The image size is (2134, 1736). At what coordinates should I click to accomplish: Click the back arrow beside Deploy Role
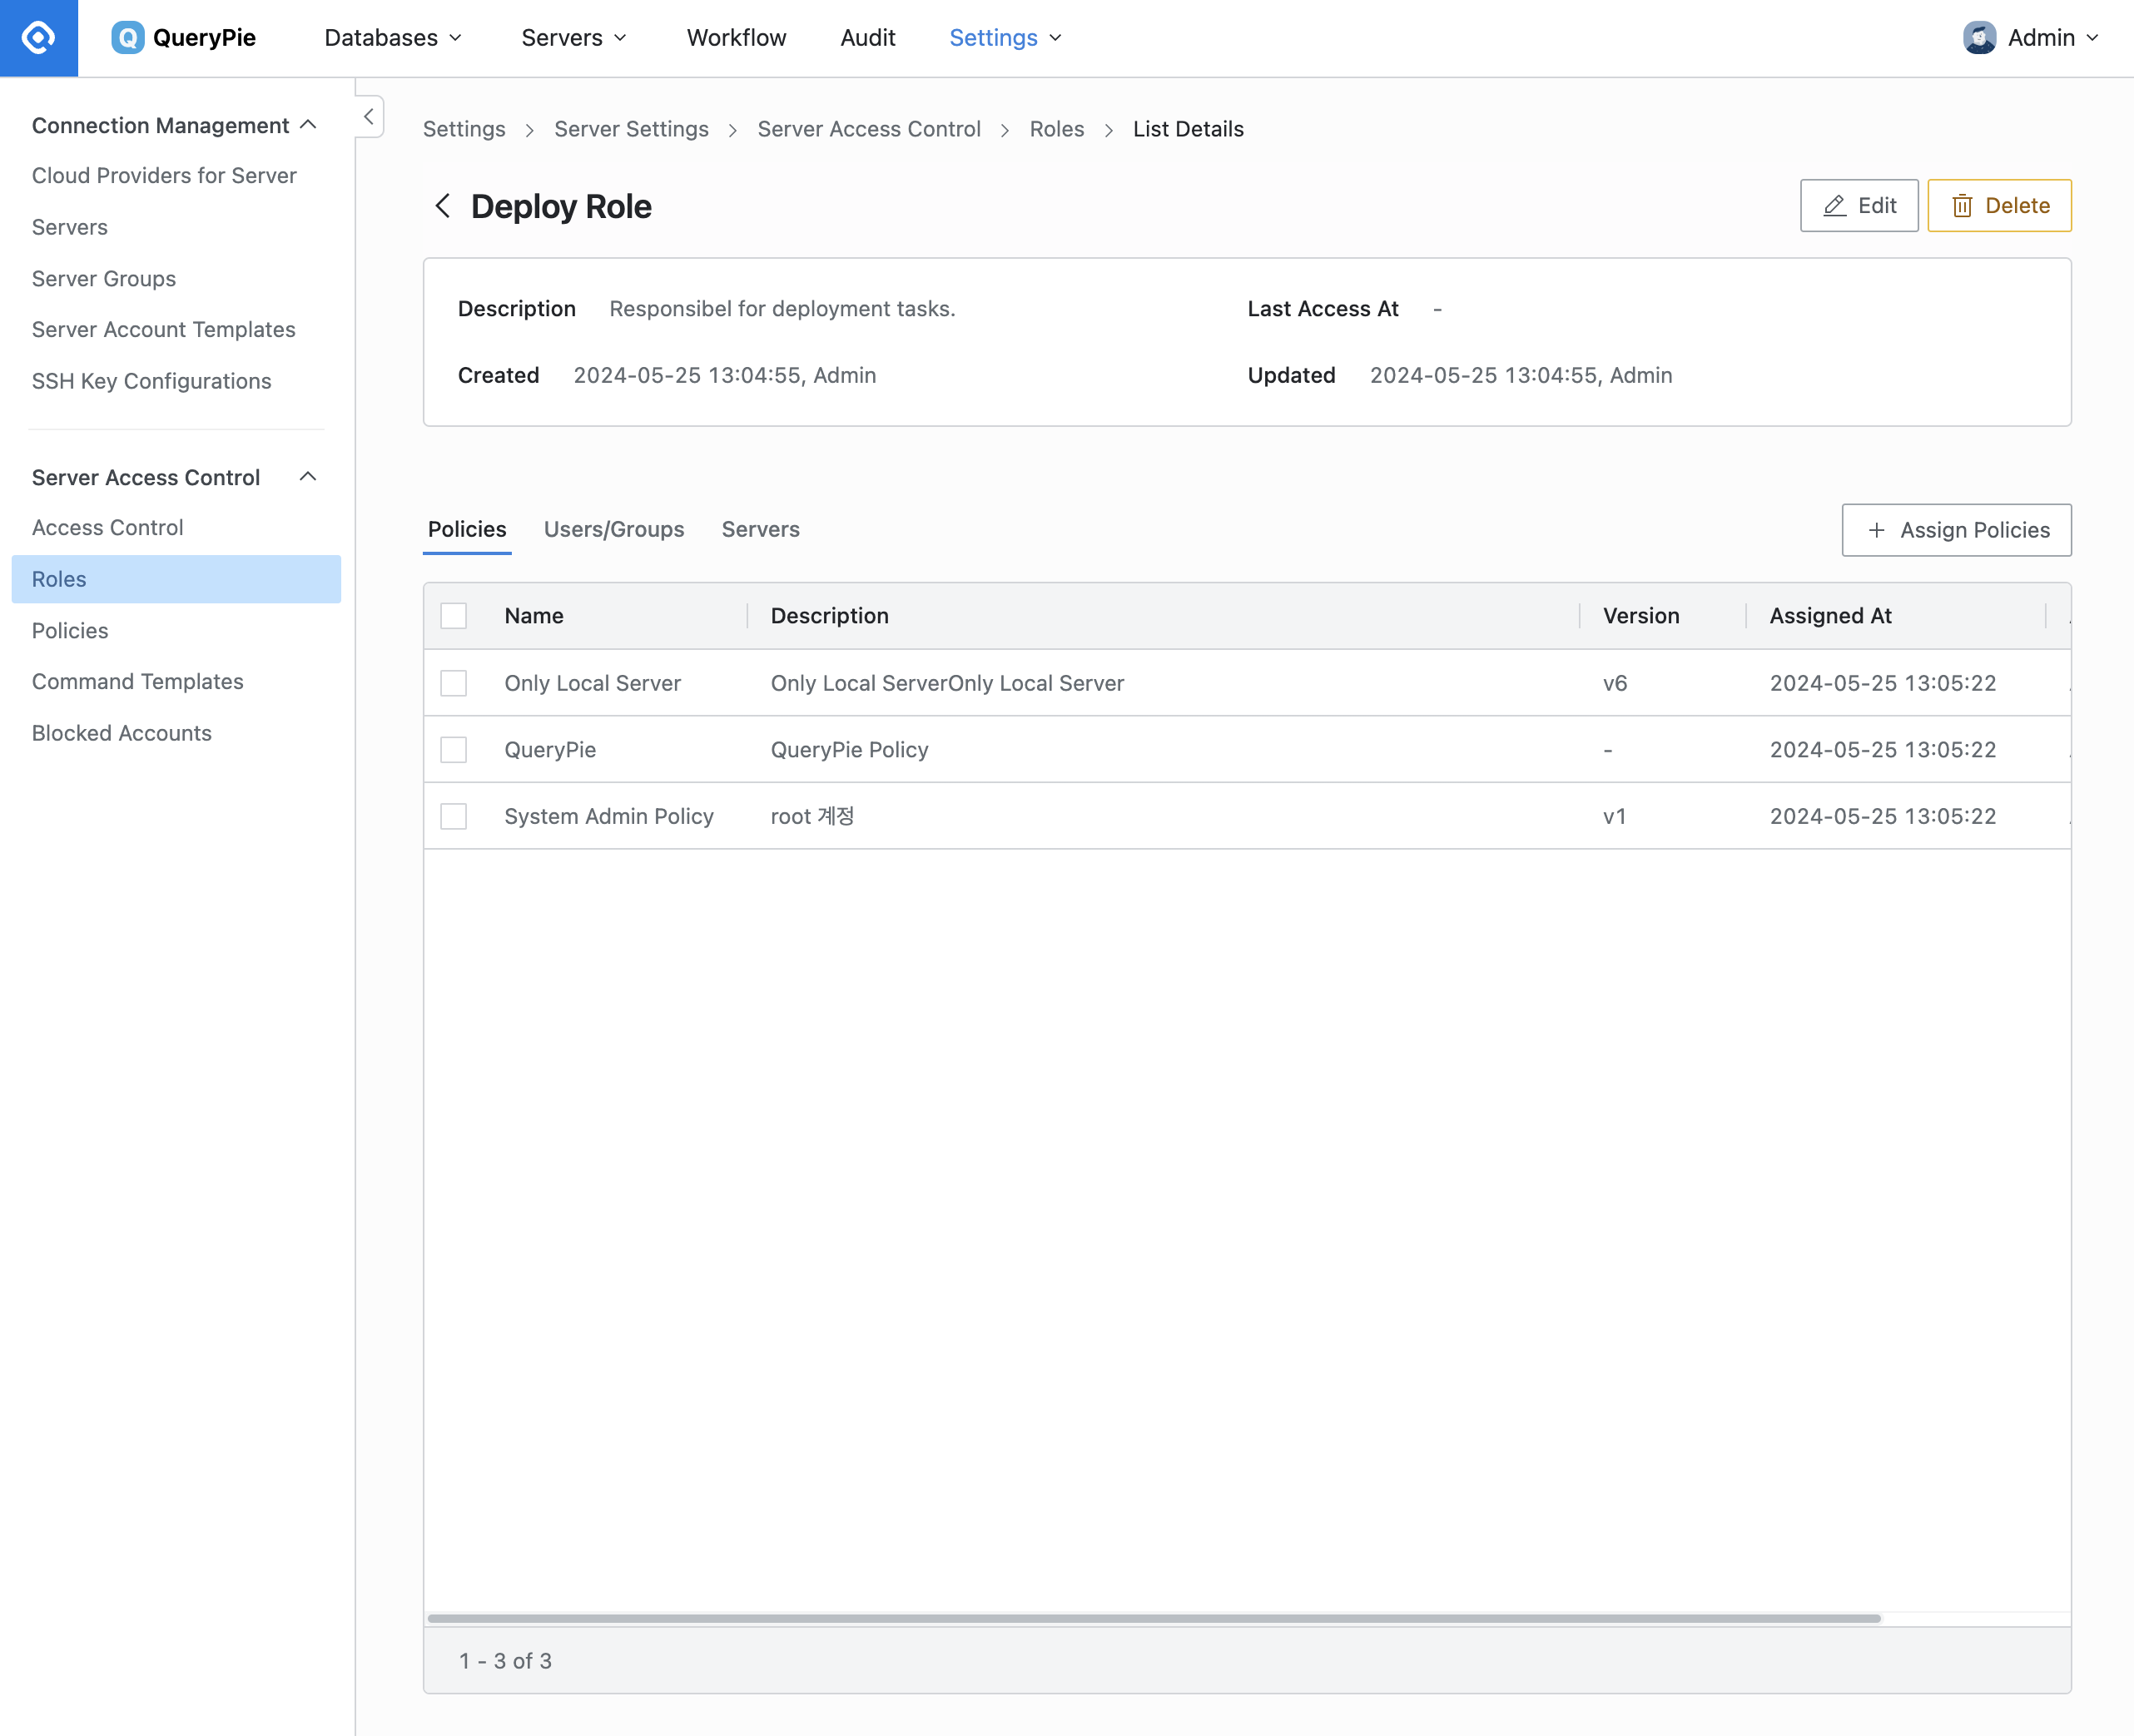(x=442, y=206)
